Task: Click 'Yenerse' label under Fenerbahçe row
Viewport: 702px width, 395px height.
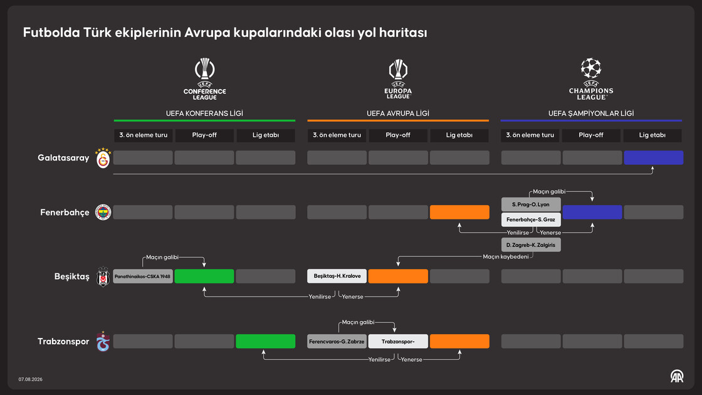Action: click(550, 233)
